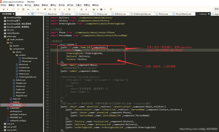Collapse the contact folder in the tree
The image size is (219, 132).
[x=14, y=55]
